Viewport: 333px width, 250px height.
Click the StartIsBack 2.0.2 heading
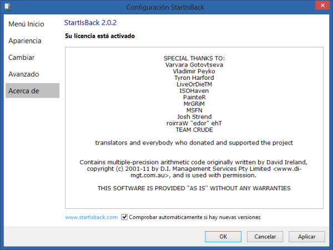coord(90,23)
